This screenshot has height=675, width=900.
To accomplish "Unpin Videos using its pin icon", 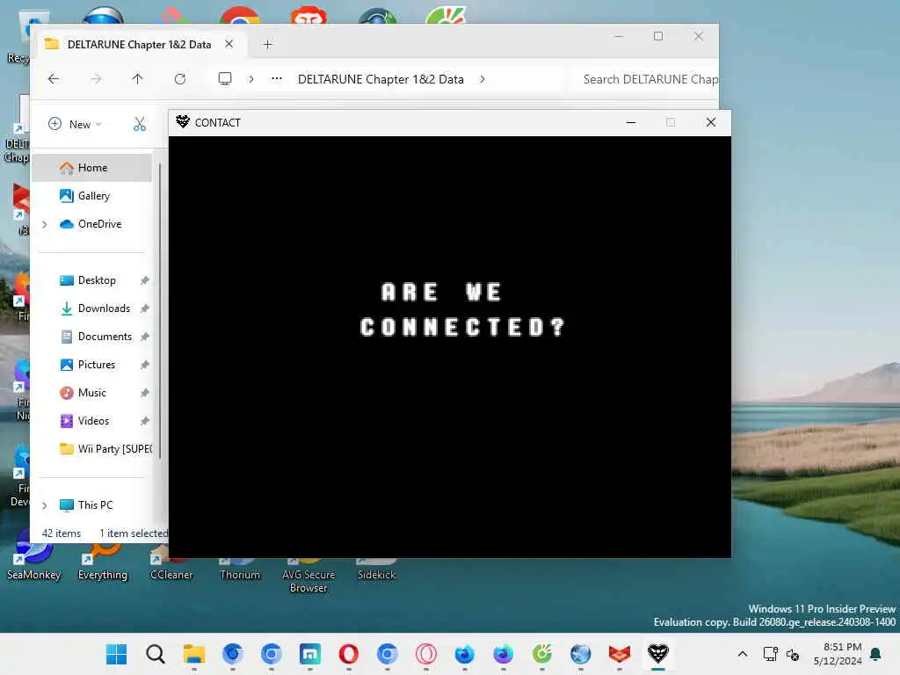I will click(x=145, y=421).
